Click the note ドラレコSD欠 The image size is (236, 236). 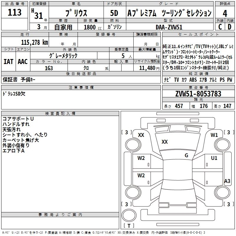14,94
